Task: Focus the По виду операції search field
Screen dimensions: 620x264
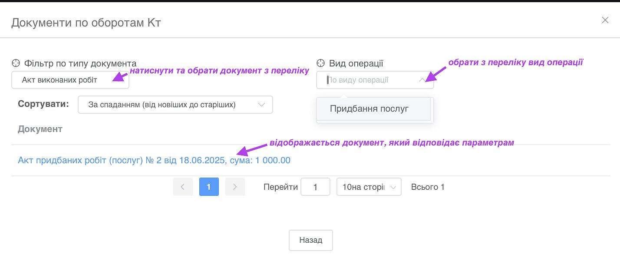Action: [369, 80]
